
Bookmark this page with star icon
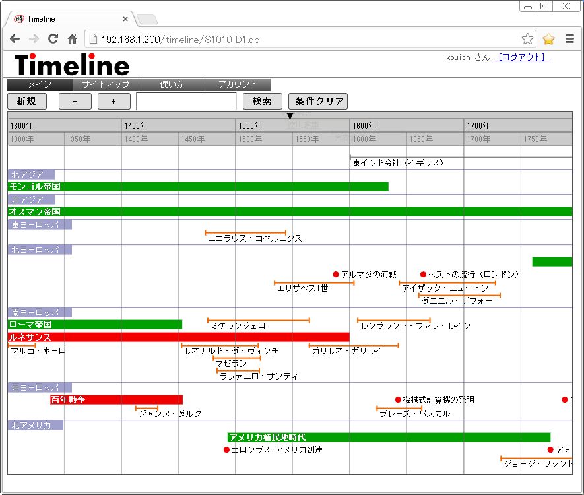pyautogui.click(x=527, y=39)
